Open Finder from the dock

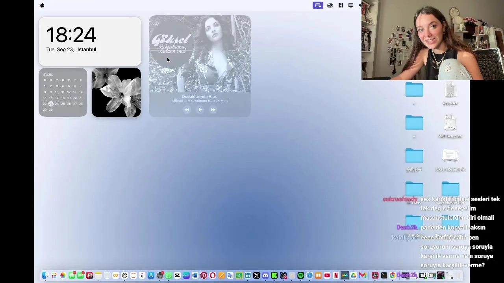click(45, 276)
